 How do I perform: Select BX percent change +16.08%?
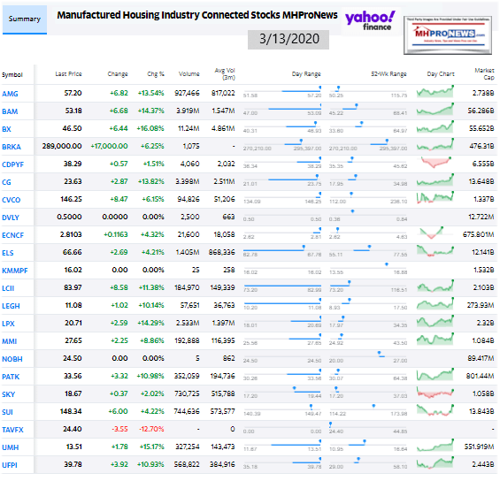150,129
